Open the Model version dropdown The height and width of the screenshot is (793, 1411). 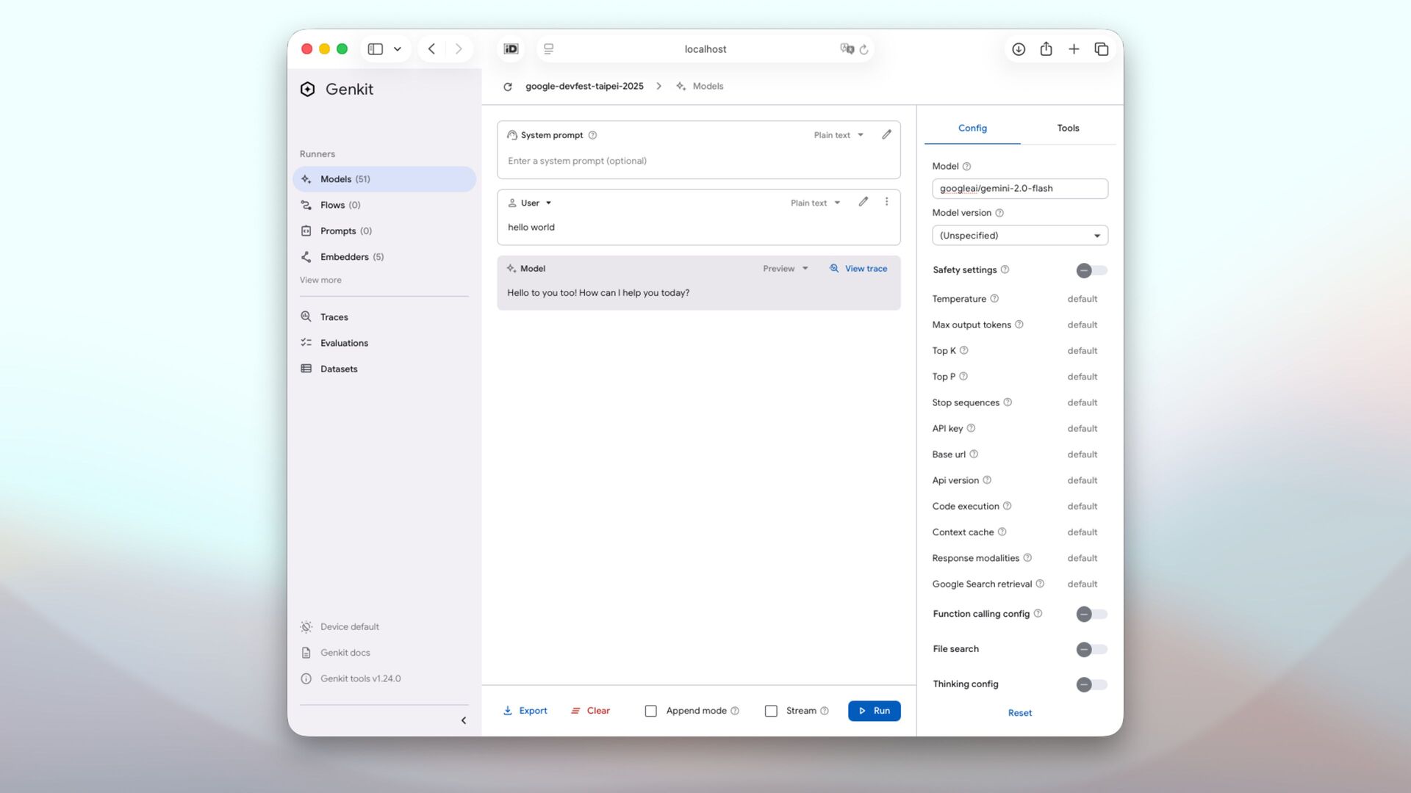(1019, 236)
